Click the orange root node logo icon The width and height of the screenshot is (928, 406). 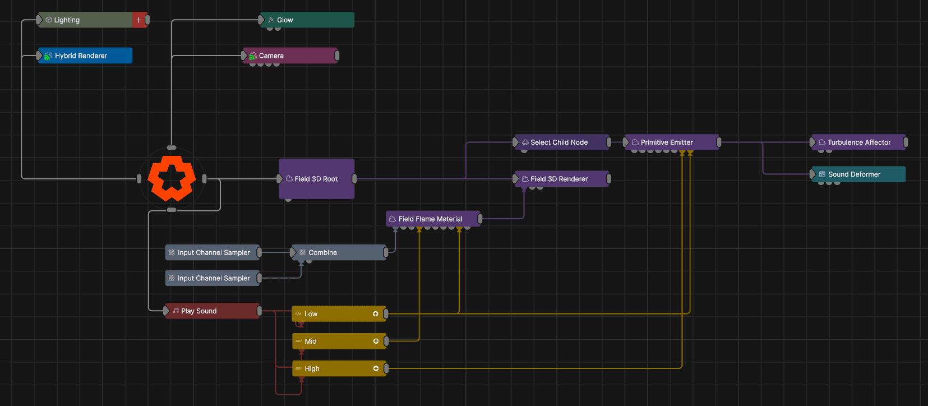[x=172, y=179]
